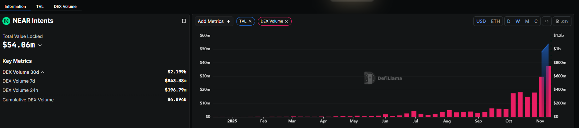Switch to DEX Volume tab
Screen dimensions: 579x128
[65, 6]
